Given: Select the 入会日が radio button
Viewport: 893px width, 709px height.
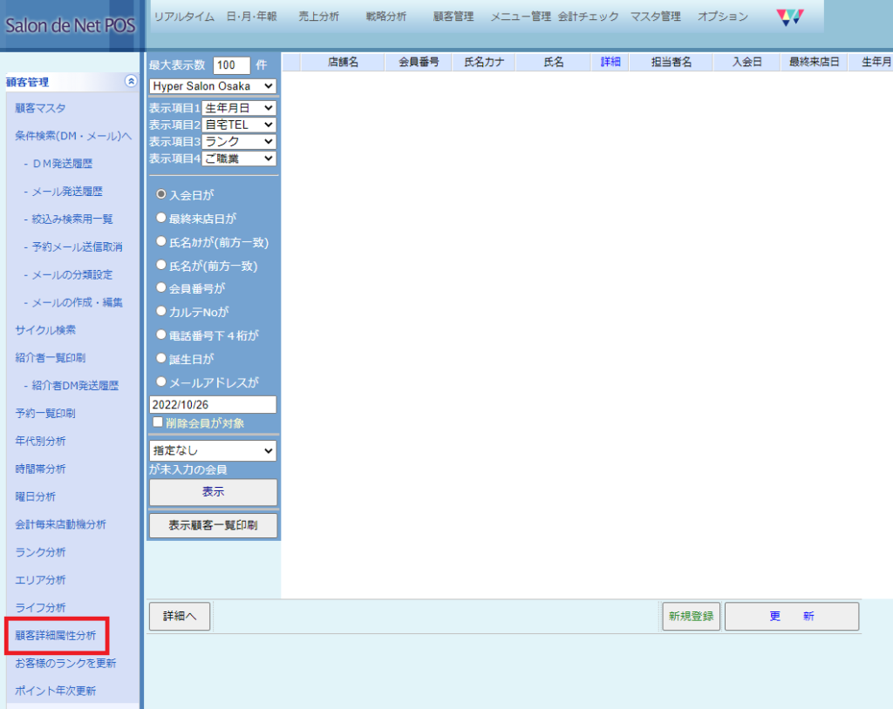Looking at the screenshot, I should click(x=160, y=195).
